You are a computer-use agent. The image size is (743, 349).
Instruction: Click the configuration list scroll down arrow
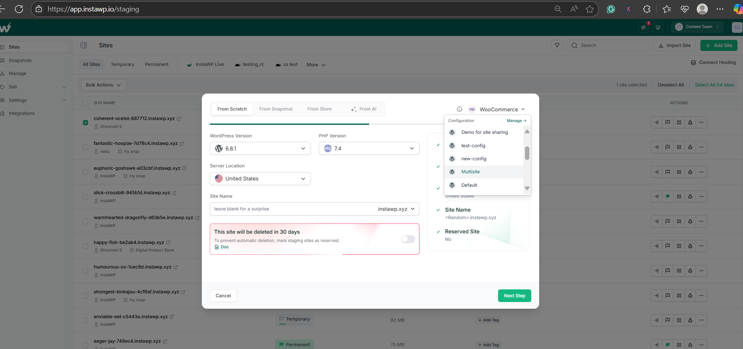click(527, 188)
